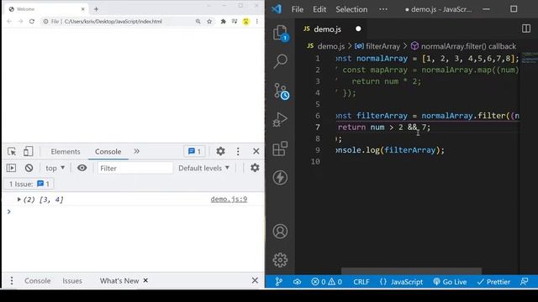
Task: Open the top context dropdown
Action: (55, 168)
